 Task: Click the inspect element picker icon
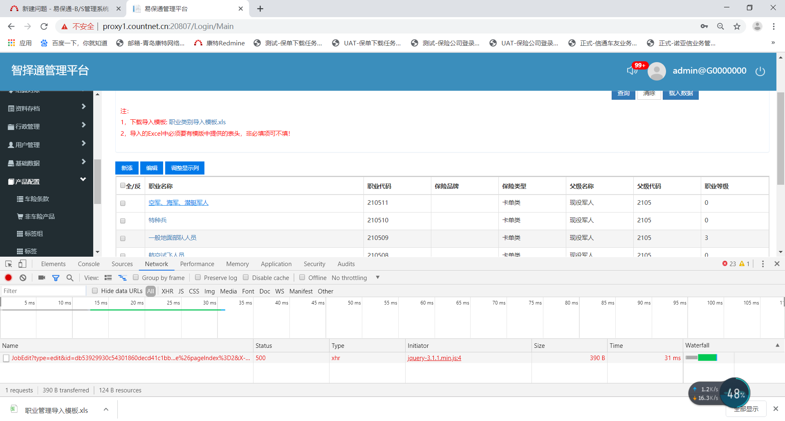(9, 264)
